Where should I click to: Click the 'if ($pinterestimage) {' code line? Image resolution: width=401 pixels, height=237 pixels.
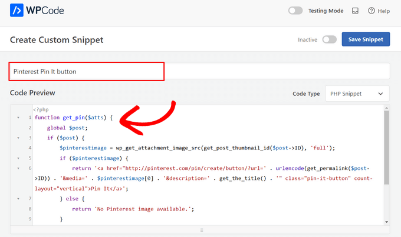pos(94,158)
